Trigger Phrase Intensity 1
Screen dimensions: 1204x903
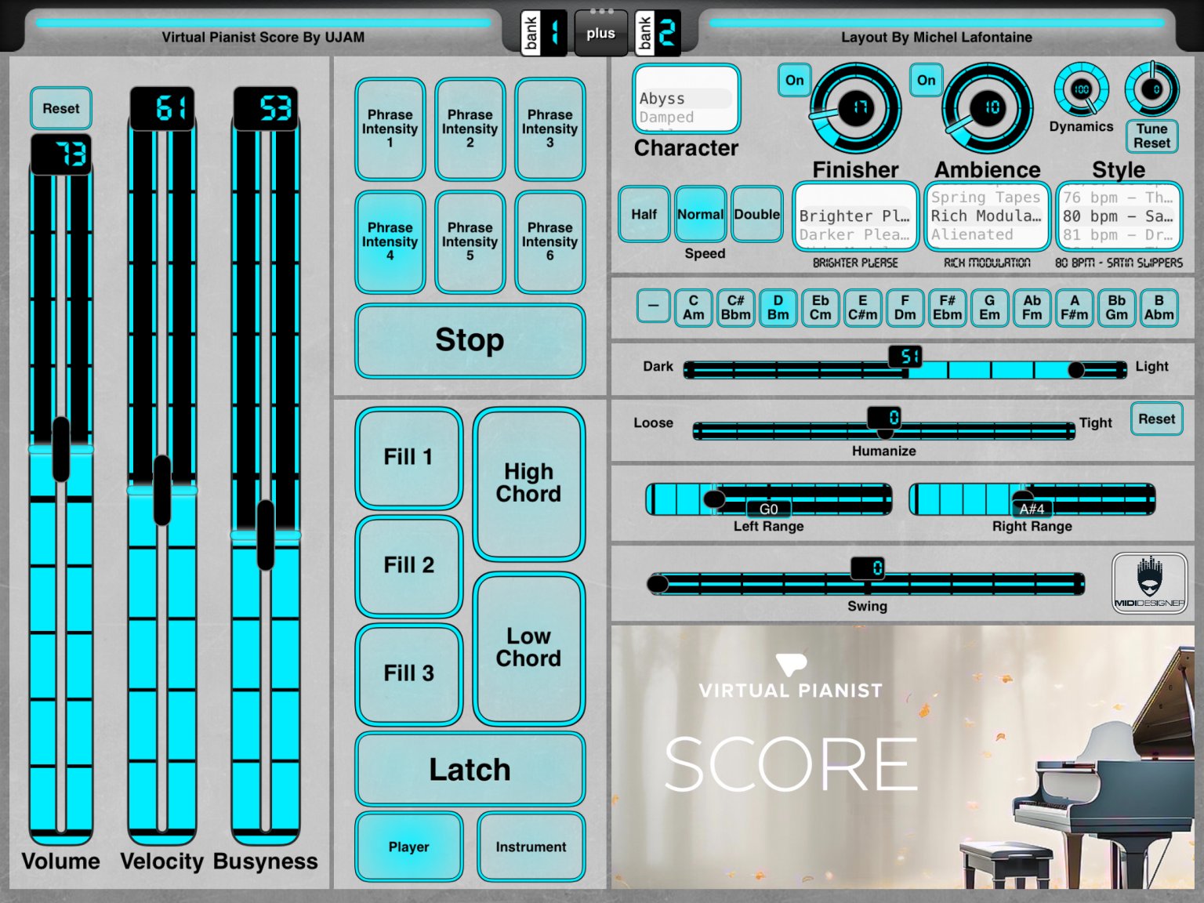tap(390, 129)
